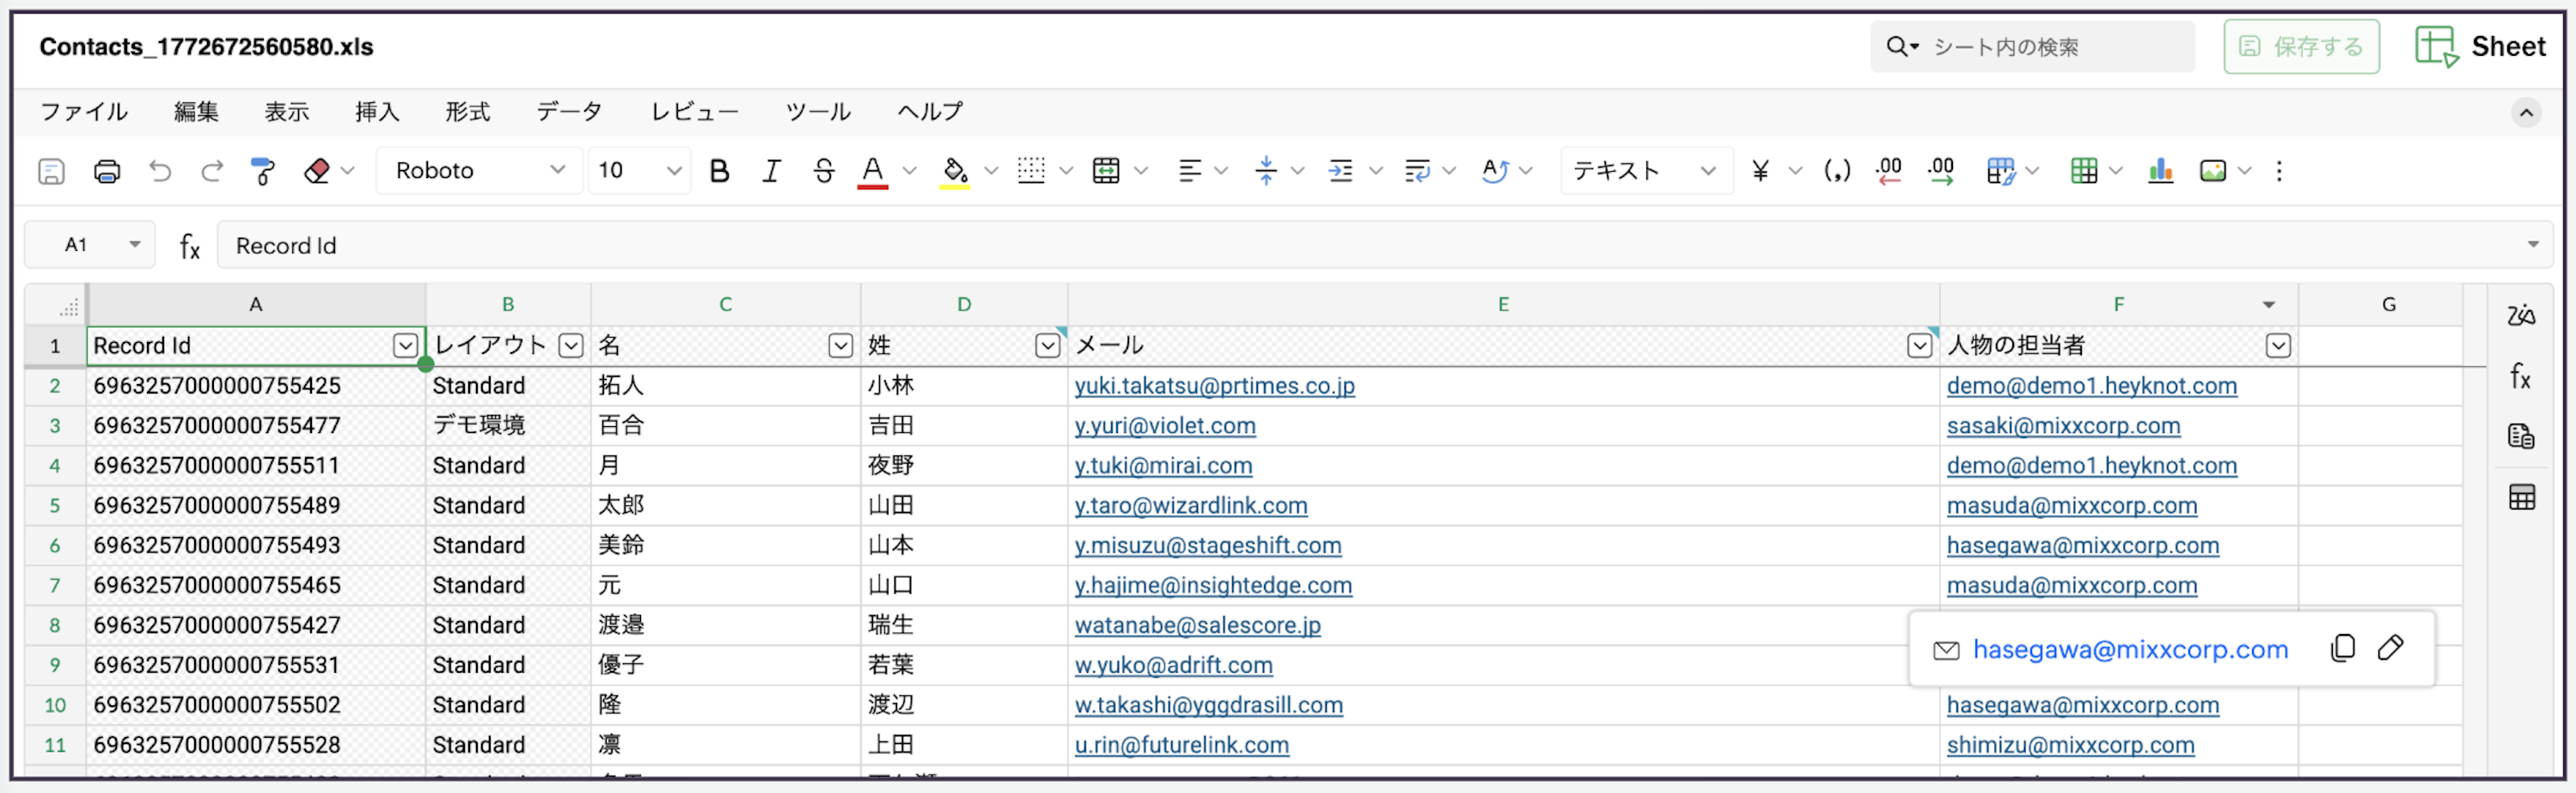The height and width of the screenshot is (793, 2576).
Task: Apply the yellow fill color
Action: (x=955, y=171)
